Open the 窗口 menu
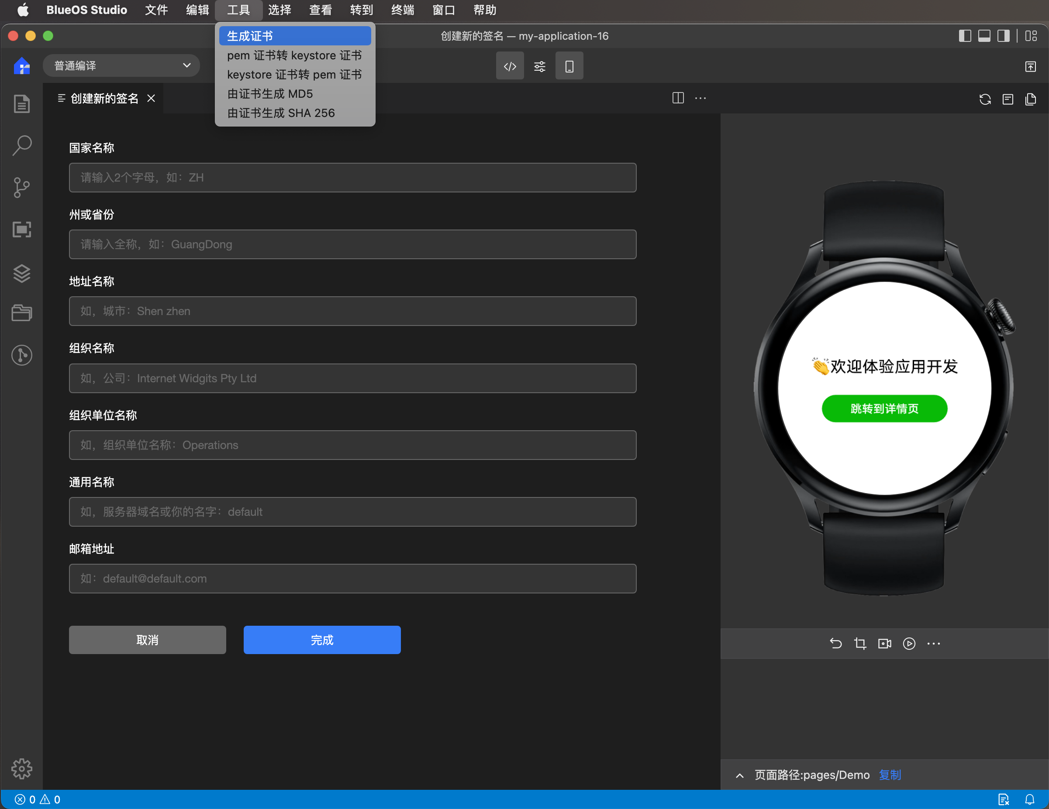The image size is (1049, 809). 443,10
